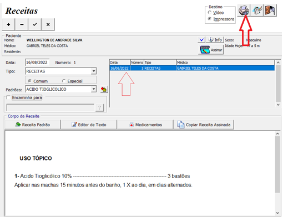The width and height of the screenshot is (283, 218).
Task: Delete the record with the minus button
Action: (22, 24)
